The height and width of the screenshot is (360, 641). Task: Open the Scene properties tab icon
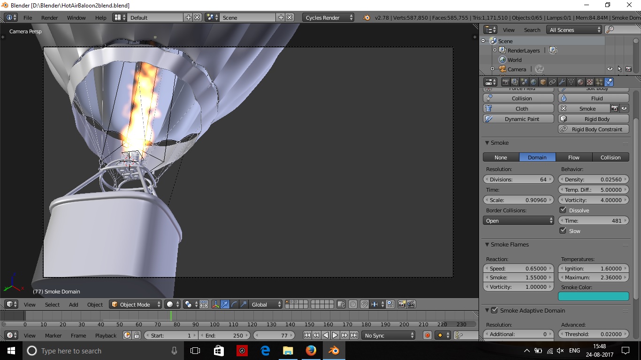tap(524, 82)
